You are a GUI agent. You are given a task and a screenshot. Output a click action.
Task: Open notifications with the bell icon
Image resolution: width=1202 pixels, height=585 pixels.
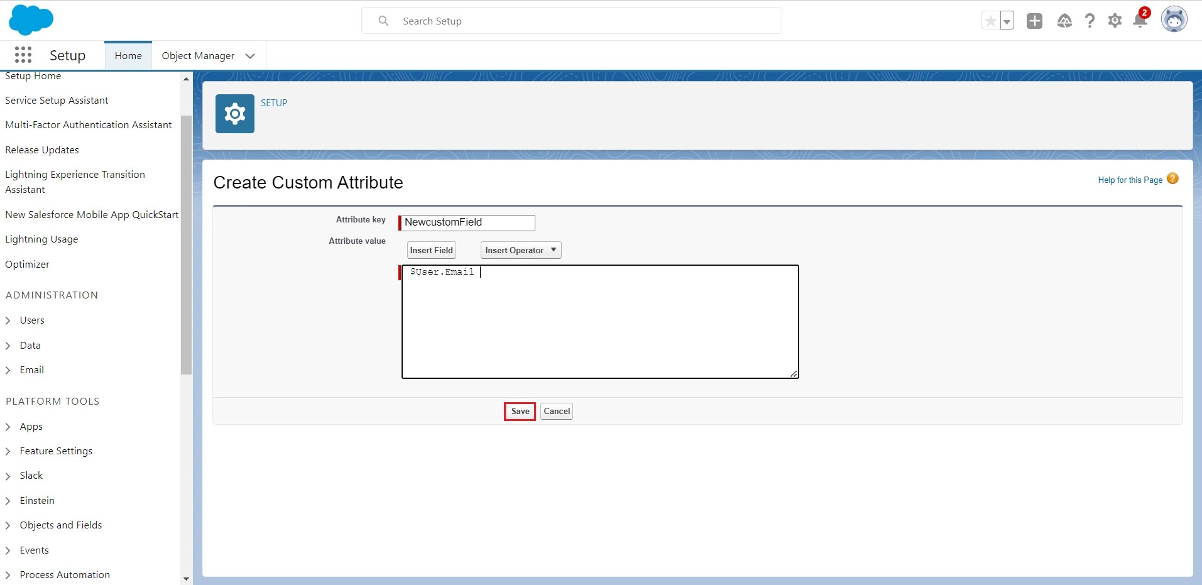point(1140,20)
